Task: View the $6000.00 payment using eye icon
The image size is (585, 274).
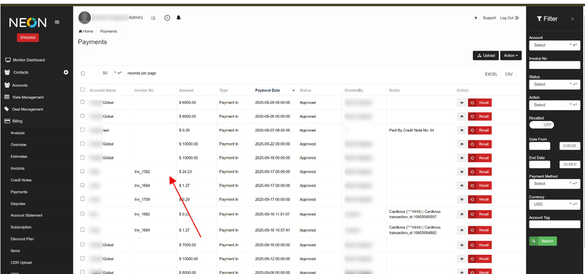Action: point(462,103)
